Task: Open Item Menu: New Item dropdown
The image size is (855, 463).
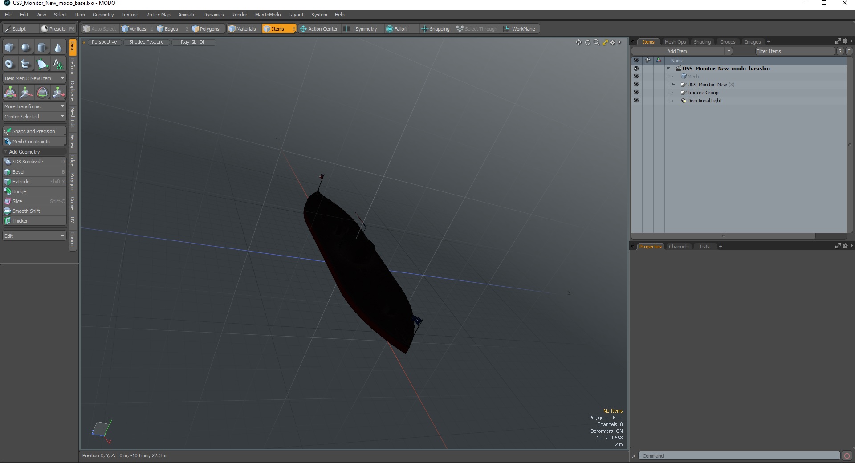Action: [34, 78]
